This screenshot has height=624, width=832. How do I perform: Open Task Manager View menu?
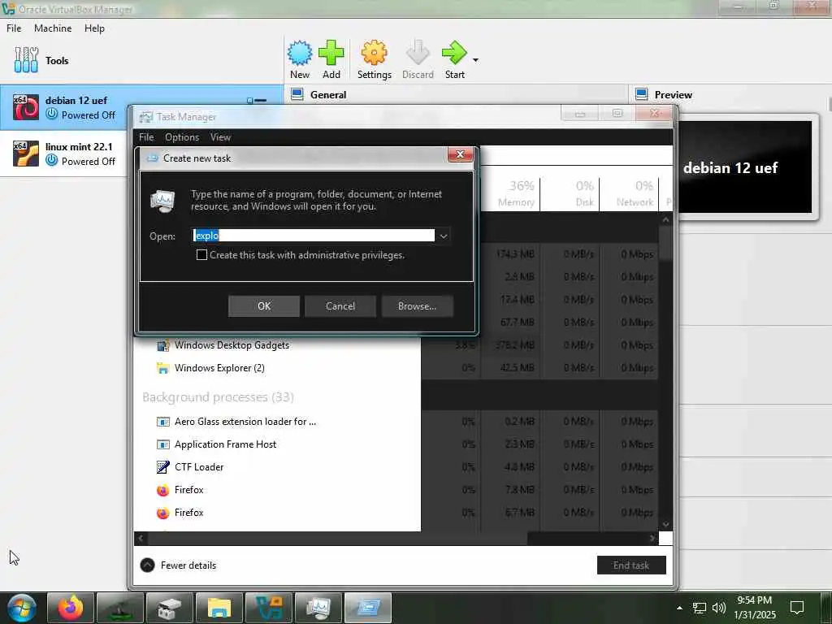pyautogui.click(x=220, y=136)
